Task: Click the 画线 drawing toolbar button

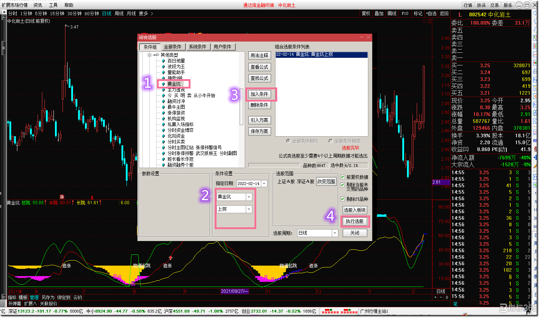Action: (x=392, y=13)
